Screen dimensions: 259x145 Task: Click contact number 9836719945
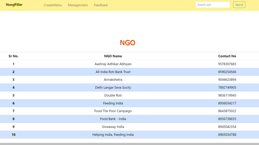coord(227,95)
